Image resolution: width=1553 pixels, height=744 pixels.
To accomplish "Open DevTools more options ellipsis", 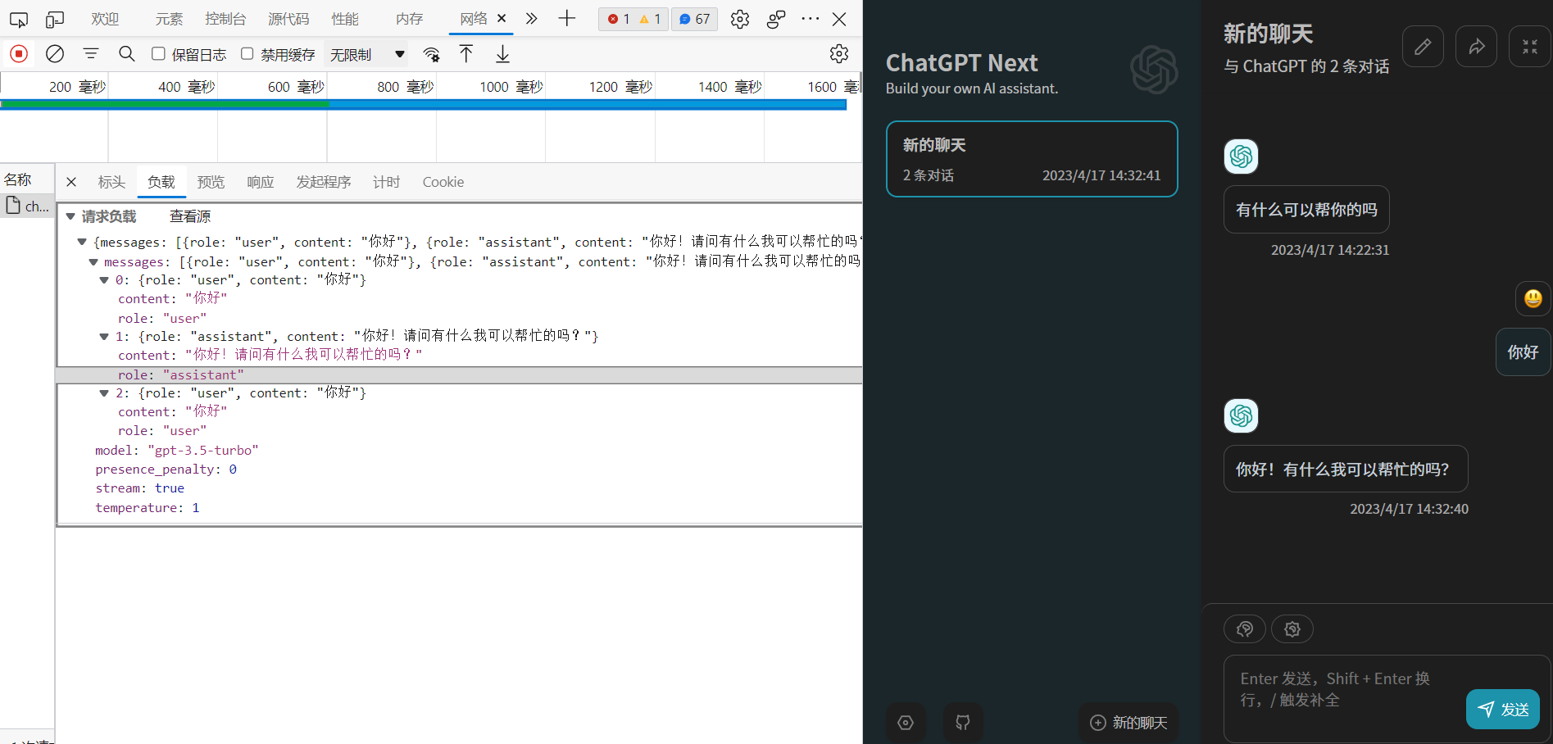I will click(811, 19).
